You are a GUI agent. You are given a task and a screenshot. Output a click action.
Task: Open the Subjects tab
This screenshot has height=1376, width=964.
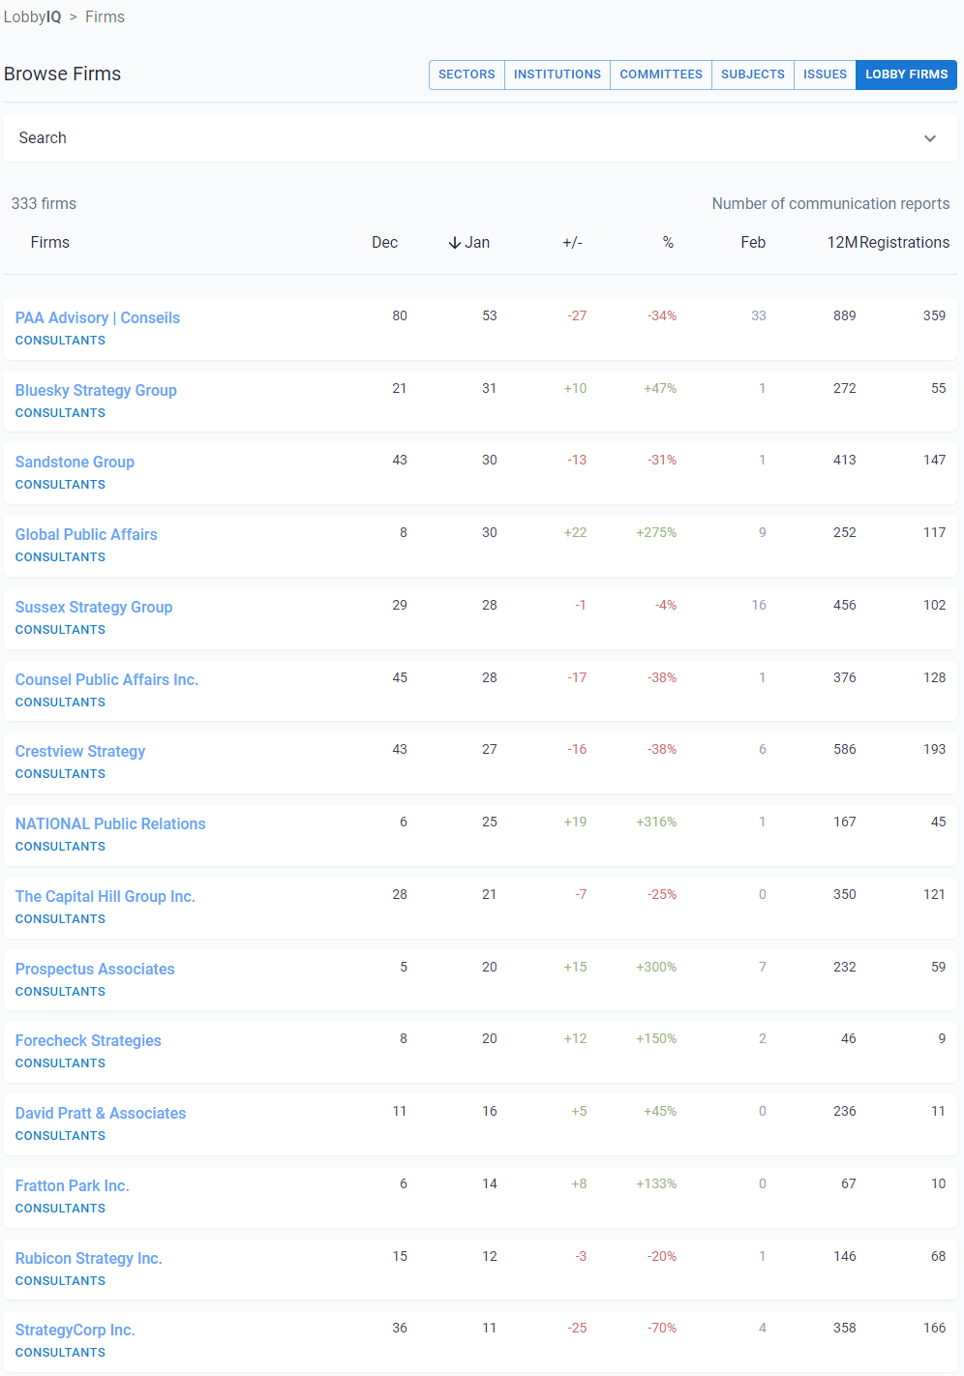(753, 75)
